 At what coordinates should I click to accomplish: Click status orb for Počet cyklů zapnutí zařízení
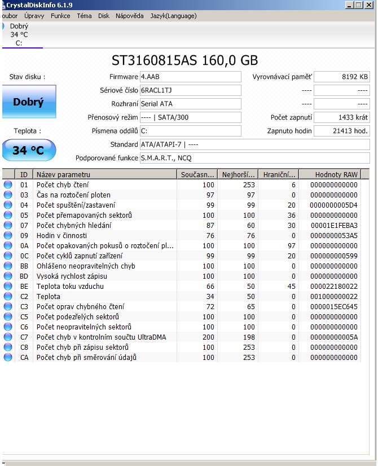pyautogui.click(x=8, y=256)
